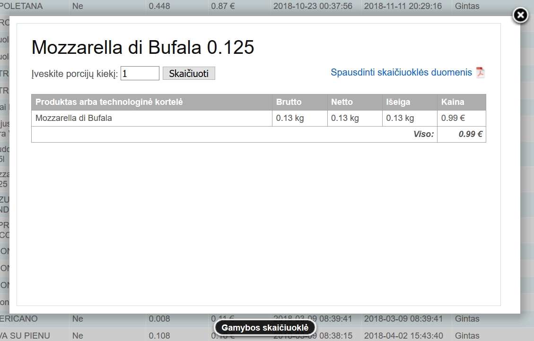The height and width of the screenshot is (341, 534).
Task: Click the Netto column header
Action: (x=342, y=102)
